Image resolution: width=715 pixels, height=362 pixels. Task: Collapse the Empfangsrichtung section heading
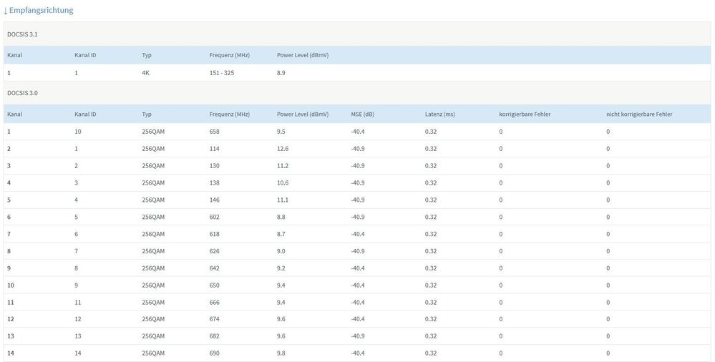[39, 10]
